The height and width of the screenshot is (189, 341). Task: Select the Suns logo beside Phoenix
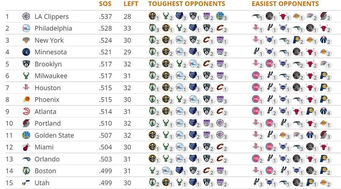coord(26,100)
